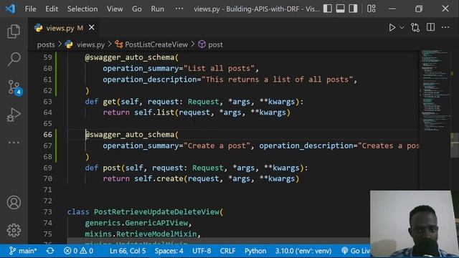Select language mode Python in status bar
The width and height of the screenshot is (459, 258).
pyautogui.click(x=255, y=251)
